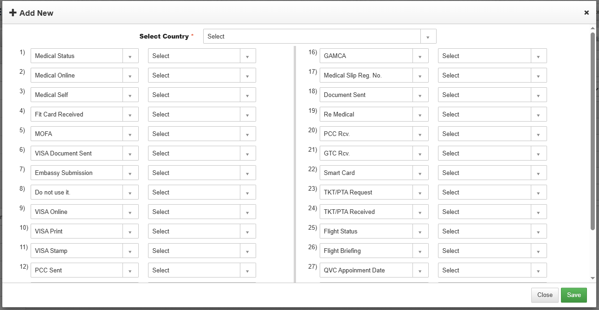Open the Select Country dropdown
Screen dimensions: 599x310
[319, 36]
